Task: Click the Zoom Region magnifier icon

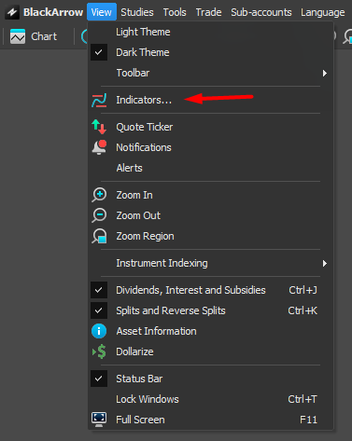Action: tap(99, 236)
